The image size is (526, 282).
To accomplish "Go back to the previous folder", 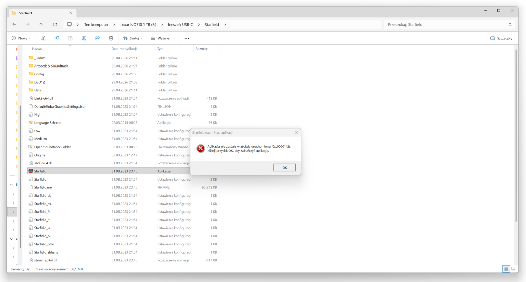I will 14,24.
